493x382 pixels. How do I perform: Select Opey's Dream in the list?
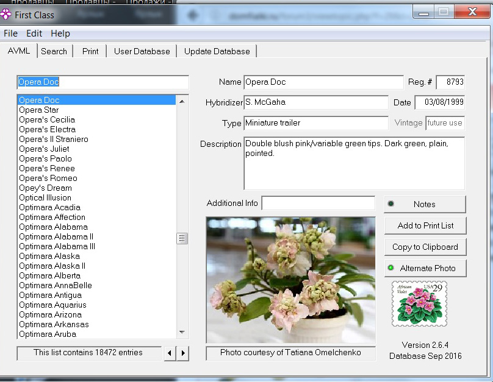point(97,188)
